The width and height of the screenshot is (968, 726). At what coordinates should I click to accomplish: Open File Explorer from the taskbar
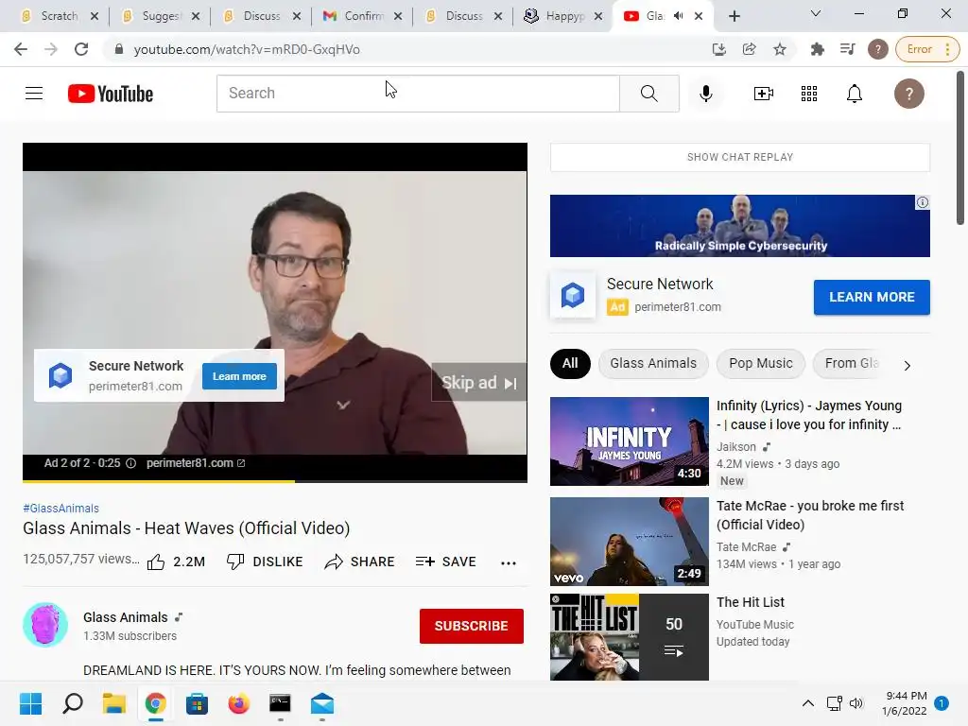[x=114, y=703]
